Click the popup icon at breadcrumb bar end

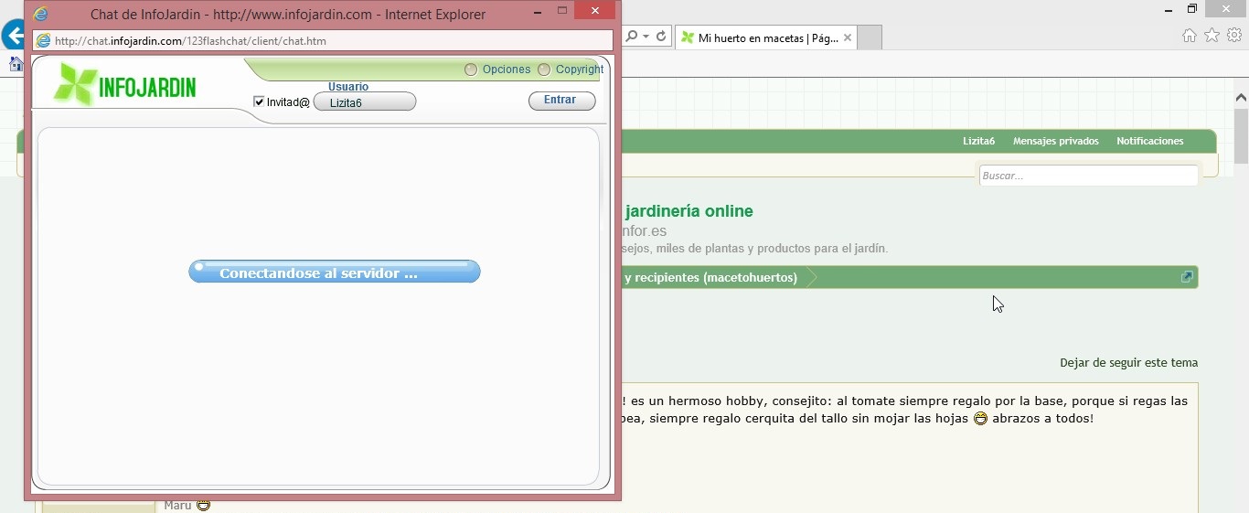[1187, 277]
